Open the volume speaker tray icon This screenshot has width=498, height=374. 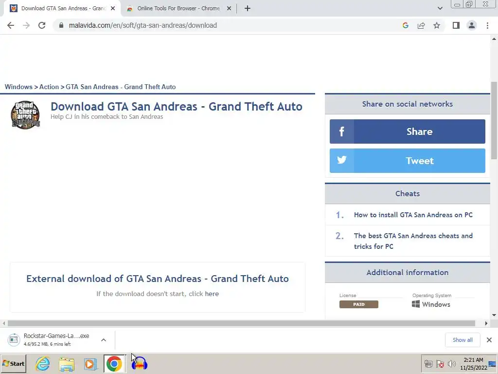(x=452, y=364)
